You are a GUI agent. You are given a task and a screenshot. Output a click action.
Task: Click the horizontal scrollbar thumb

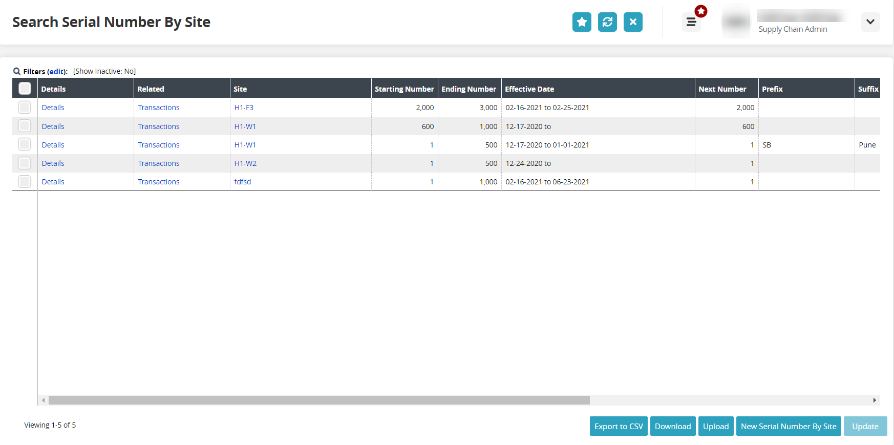pyautogui.click(x=318, y=400)
